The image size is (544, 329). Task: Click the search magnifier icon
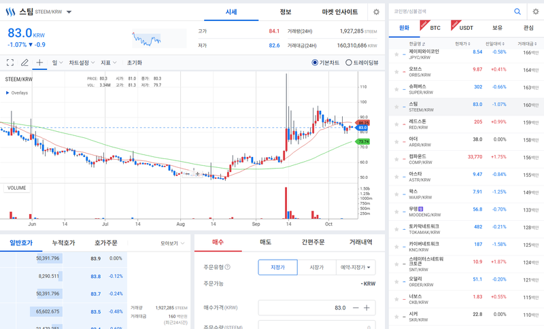tap(517, 12)
